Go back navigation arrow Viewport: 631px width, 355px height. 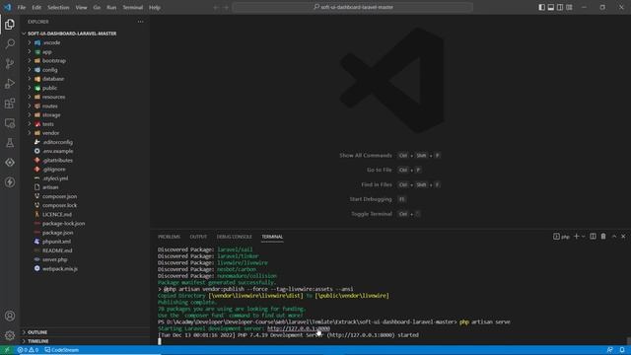[216, 7]
